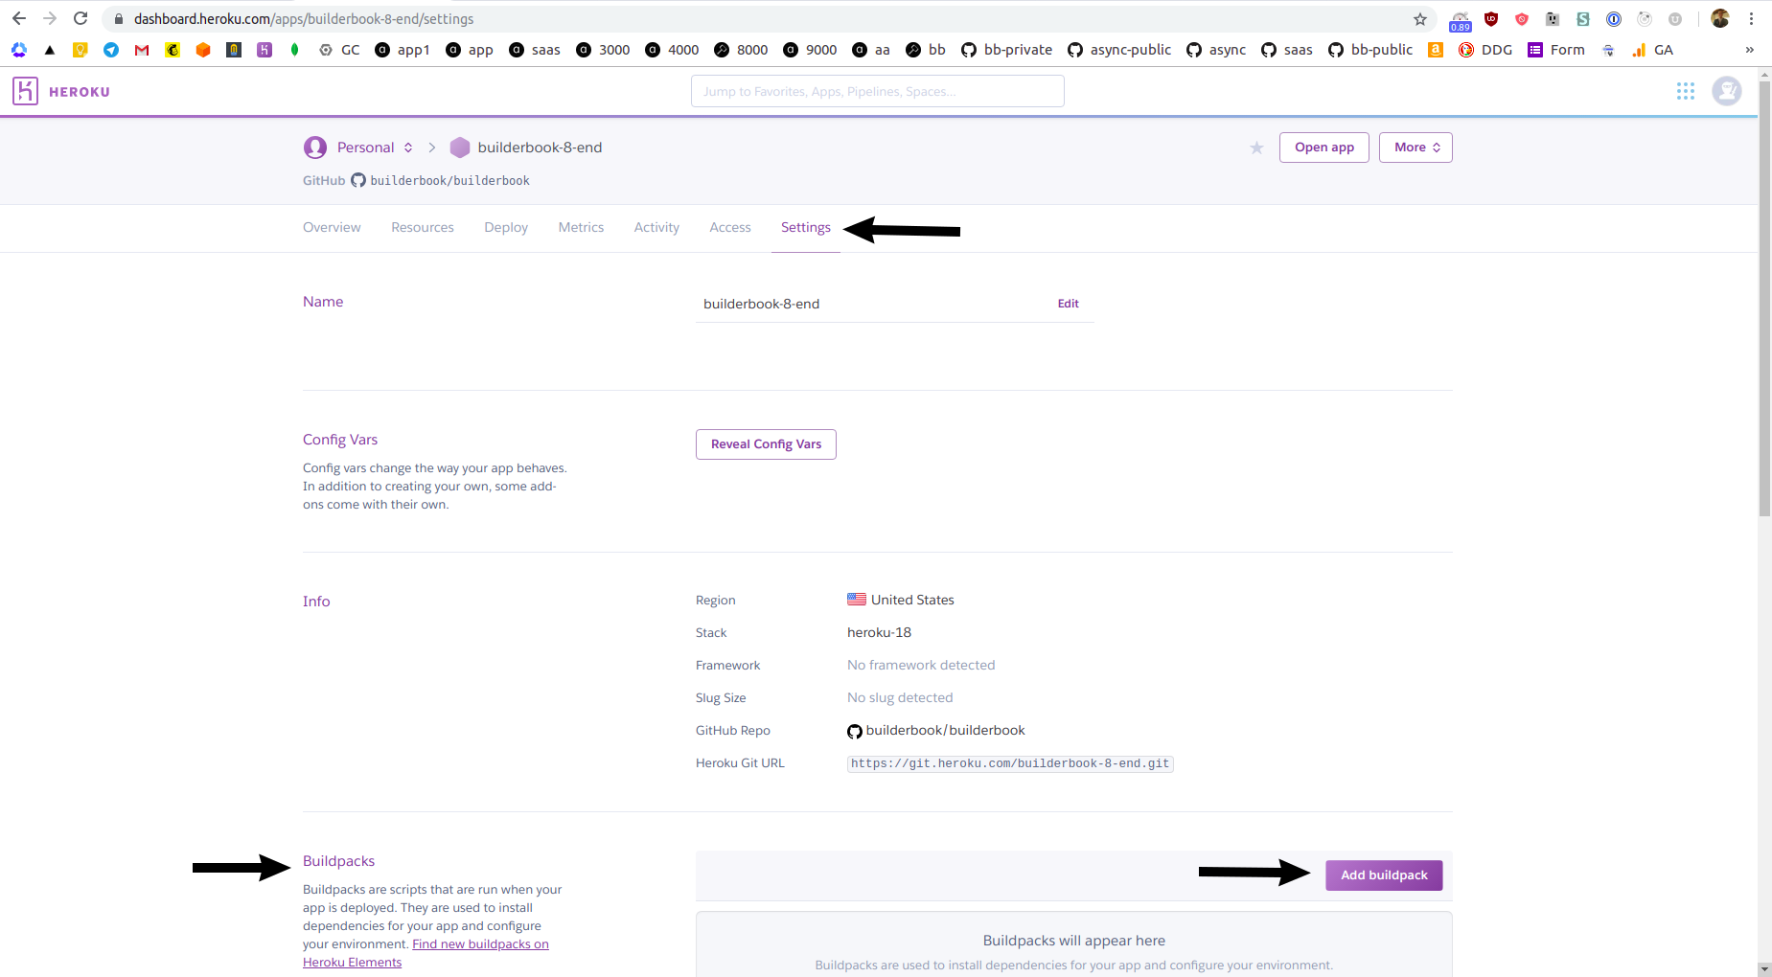The image size is (1772, 977).
Task: Click Edit next to app name
Action: click(1068, 304)
